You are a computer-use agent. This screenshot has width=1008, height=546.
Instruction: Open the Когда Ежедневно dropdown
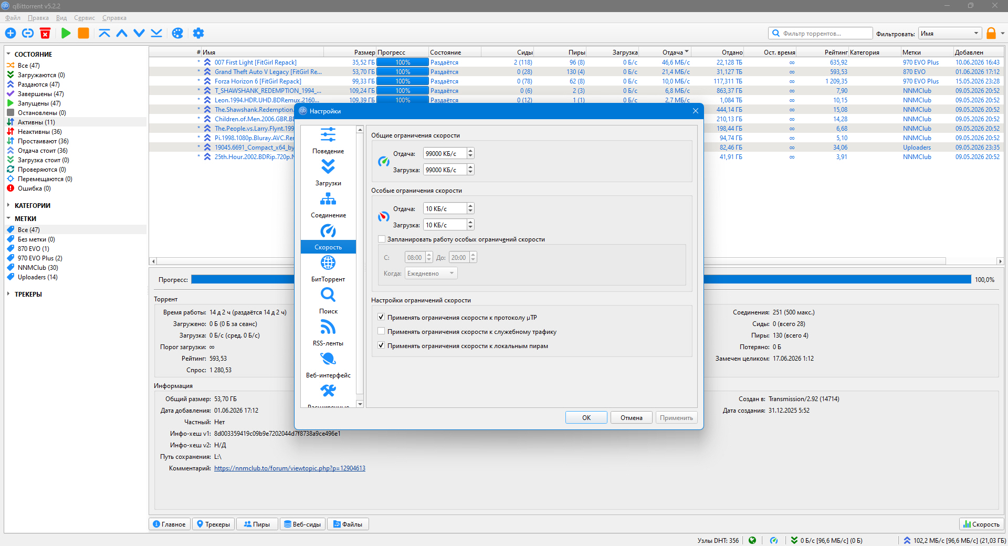pos(431,273)
